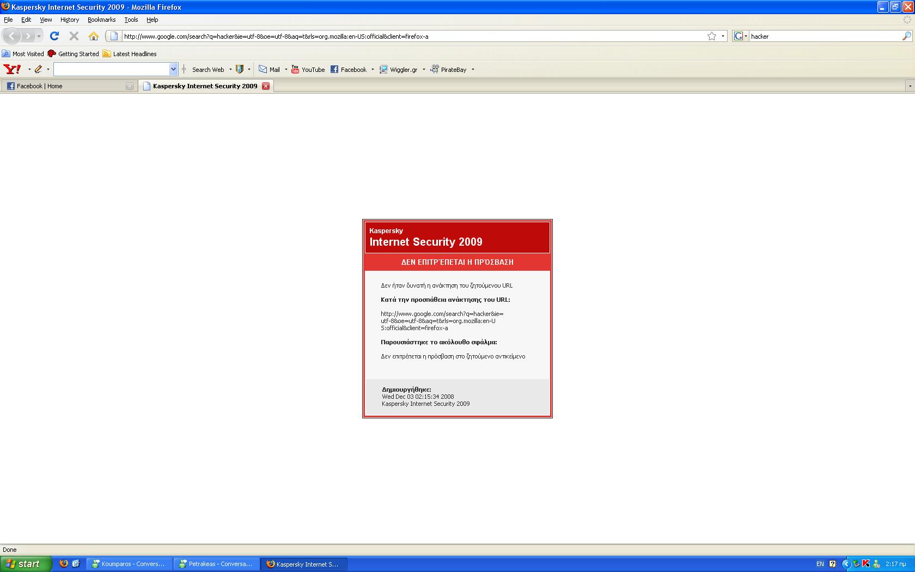
Task: Expand the Search Web dropdown arrow
Action: [x=230, y=69]
